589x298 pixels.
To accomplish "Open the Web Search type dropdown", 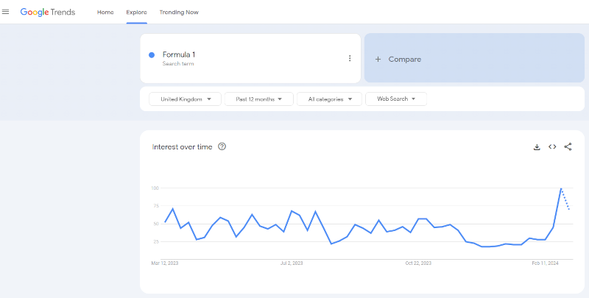I will click(396, 99).
